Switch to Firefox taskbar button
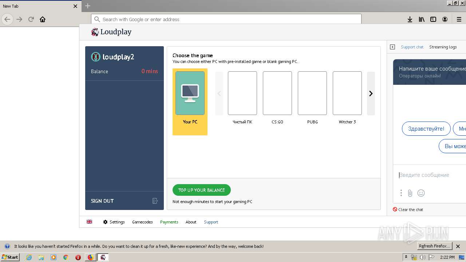Image resolution: width=466 pixels, height=262 pixels. tap(91, 257)
